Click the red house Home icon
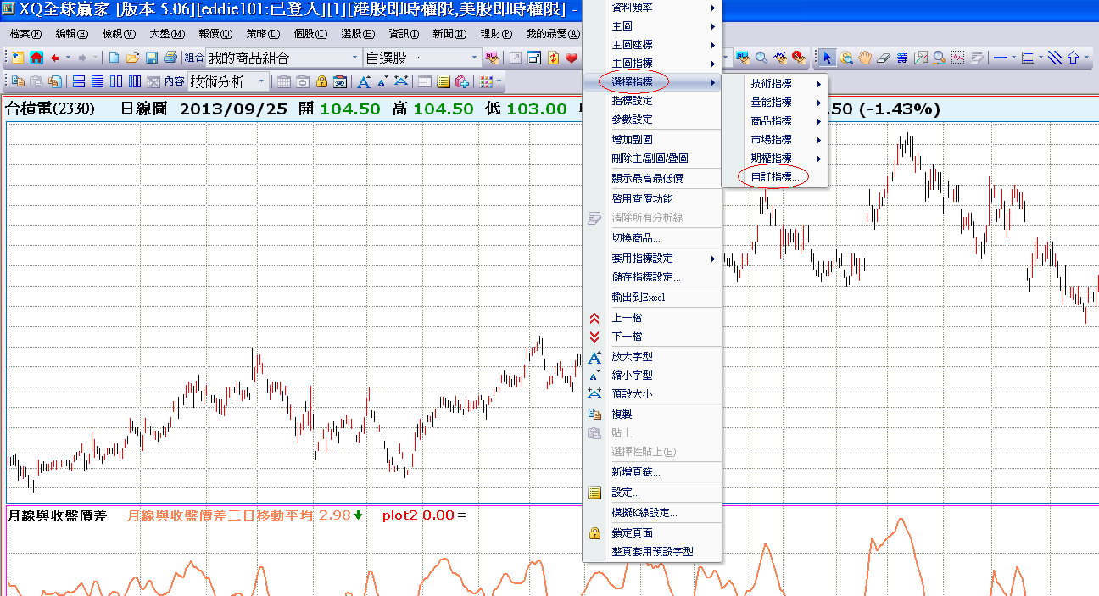Screen dimensions: 1099x596 pos(36,58)
